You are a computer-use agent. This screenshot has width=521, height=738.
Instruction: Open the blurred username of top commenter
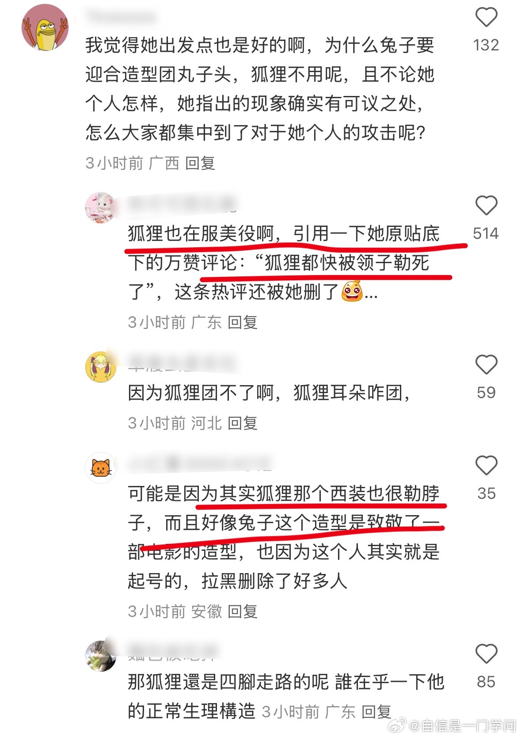pyautogui.click(x=122, y=16)
